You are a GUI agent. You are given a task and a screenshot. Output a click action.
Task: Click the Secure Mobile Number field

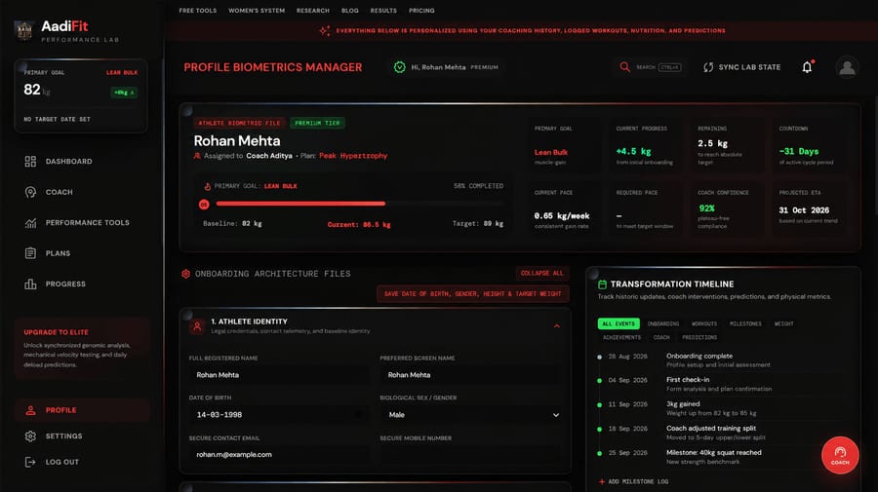(472, 455)
